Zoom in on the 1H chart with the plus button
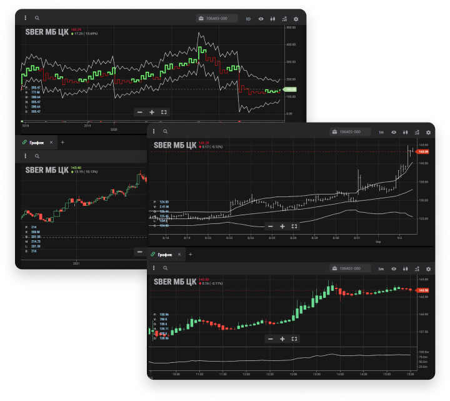The width and height of the screenshot is (450, 401). (x=282, y=226)
